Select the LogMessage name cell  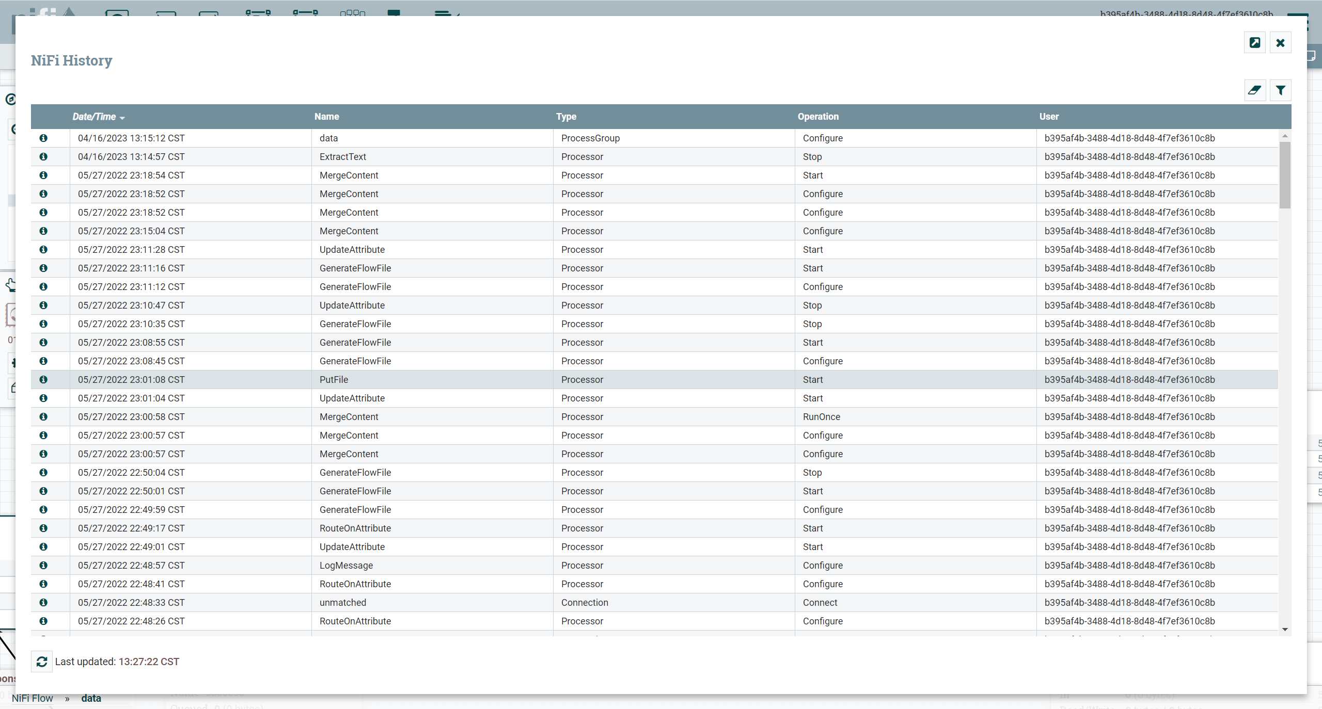tap(432, 565)
